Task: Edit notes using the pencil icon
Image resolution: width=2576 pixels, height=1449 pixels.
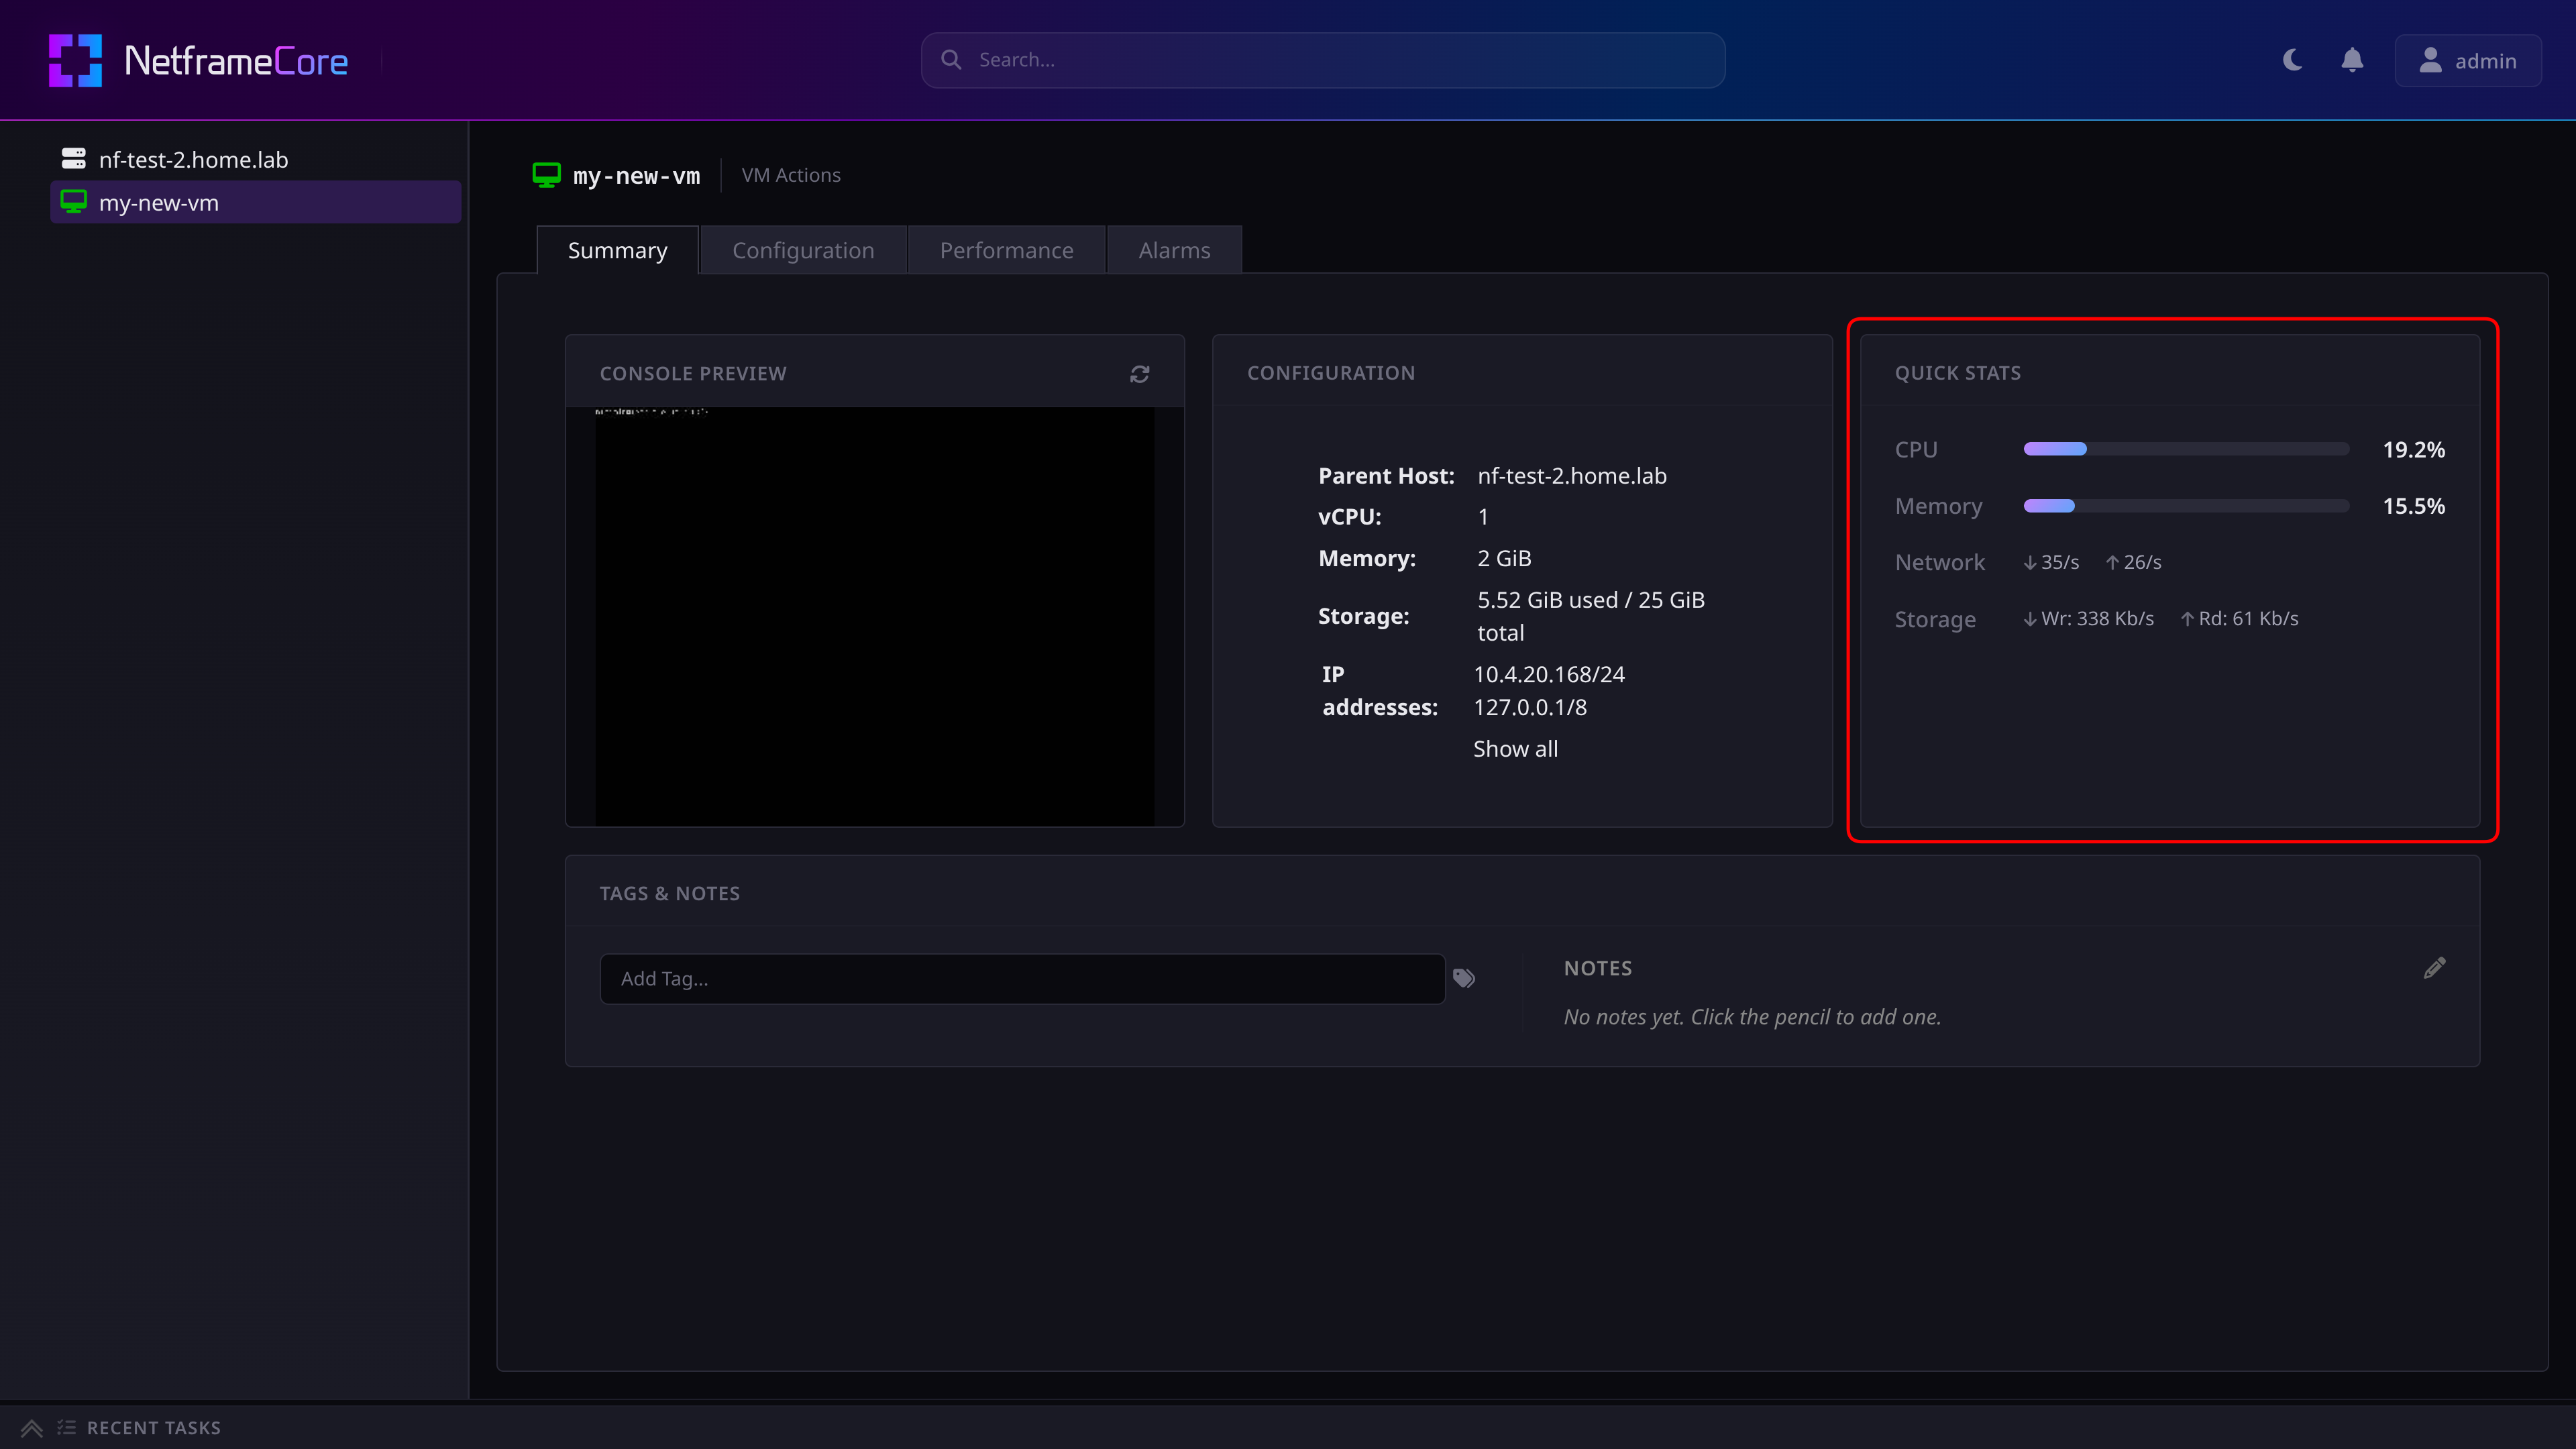Action: point(2434,968)
